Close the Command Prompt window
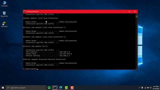160x90 pixels. (x=135, y=11)
